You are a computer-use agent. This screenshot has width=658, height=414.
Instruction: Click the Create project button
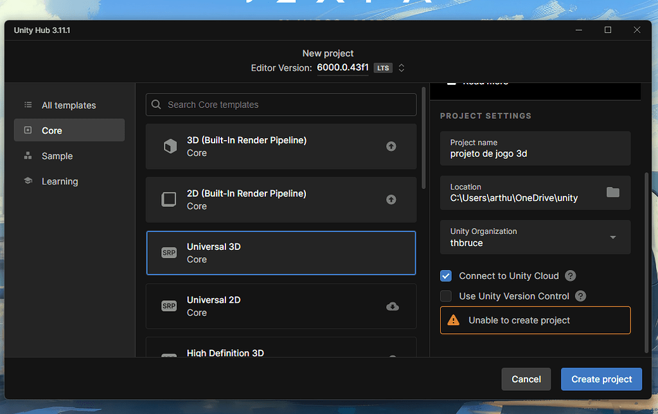(x=601, y=379)
